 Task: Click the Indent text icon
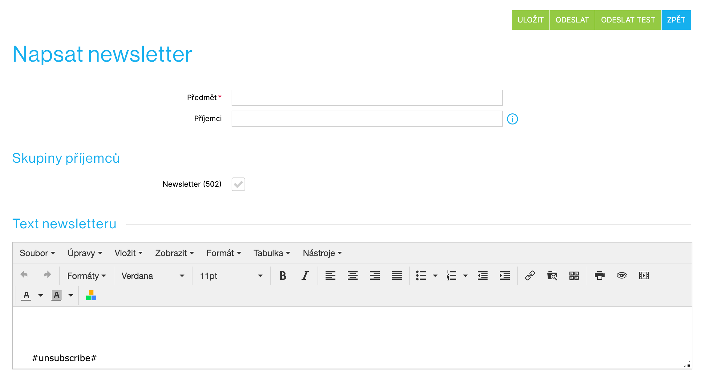coord(505,275)
